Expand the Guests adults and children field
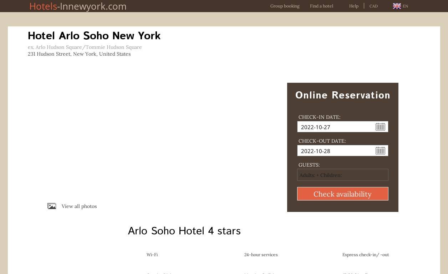The image size is (448, 274). coord(342,175)
